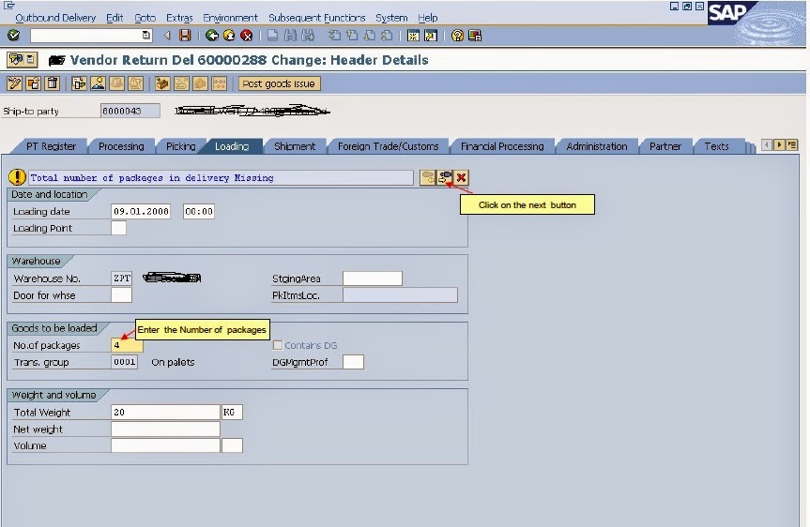Click the Net weight field
This screenshot has height=527, width=810.
pos(165,429)
